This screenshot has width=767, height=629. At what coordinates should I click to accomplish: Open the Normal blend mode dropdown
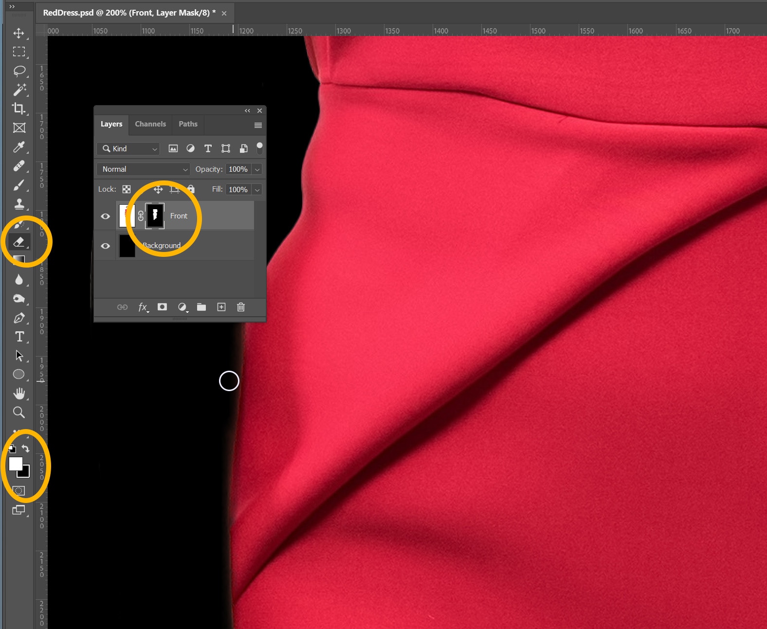point(144,169)
